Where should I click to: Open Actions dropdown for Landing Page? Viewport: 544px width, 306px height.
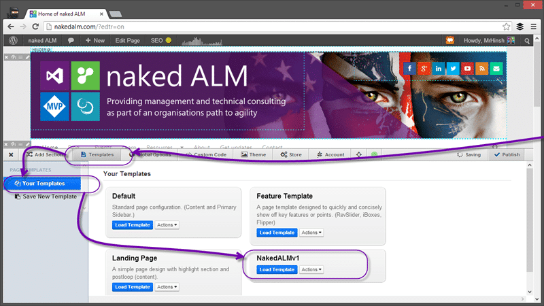click(167, 287)
